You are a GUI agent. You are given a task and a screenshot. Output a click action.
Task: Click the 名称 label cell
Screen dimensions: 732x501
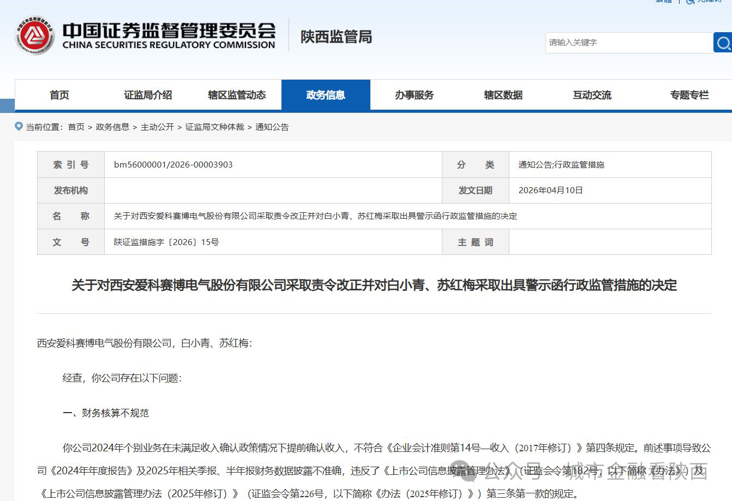click(71, 216)
